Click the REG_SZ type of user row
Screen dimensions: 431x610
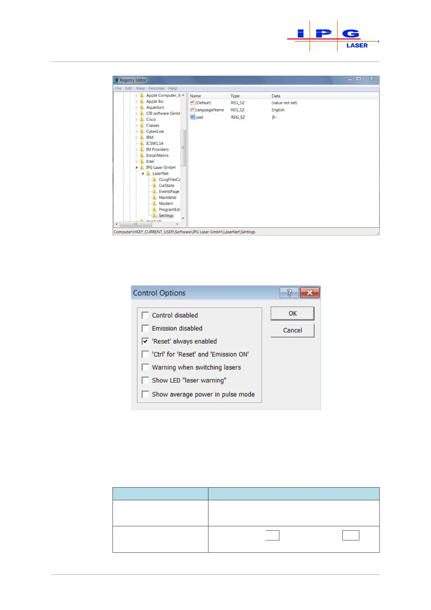click(238, 117)
